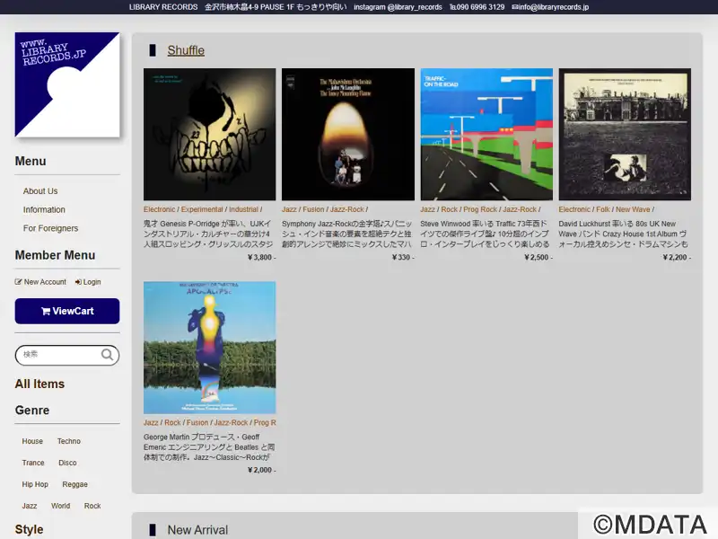The image size is (718, 539).
Task: Open the Traffic On The Road album cover
Action: [486, 134]
